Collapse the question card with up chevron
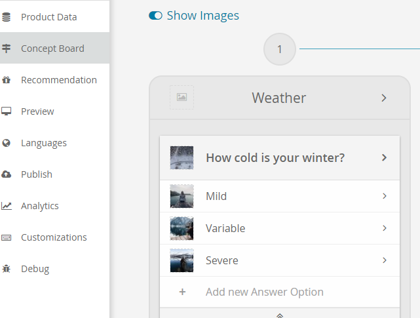420x318 pixels. point(280,315)
